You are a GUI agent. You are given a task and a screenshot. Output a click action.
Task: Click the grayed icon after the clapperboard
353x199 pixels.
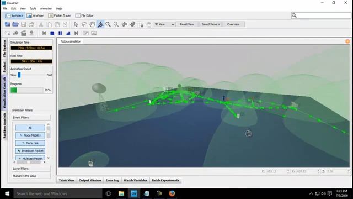31,33
